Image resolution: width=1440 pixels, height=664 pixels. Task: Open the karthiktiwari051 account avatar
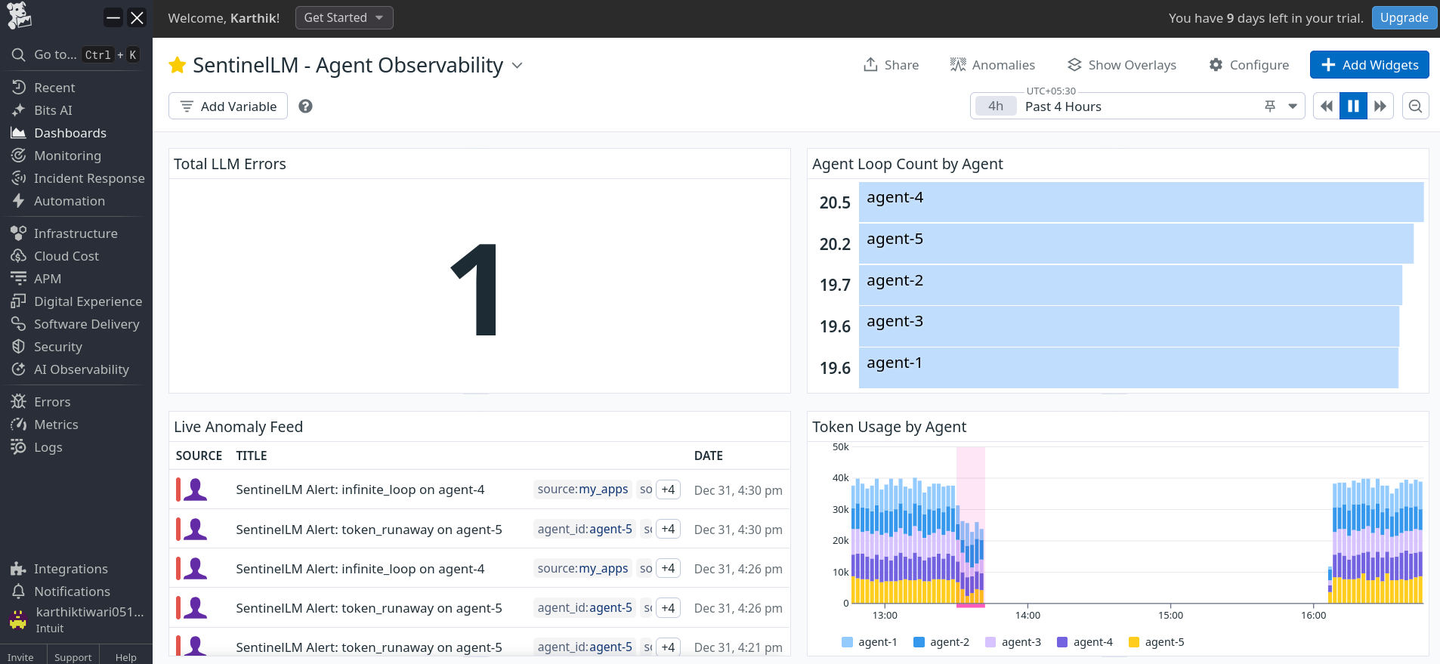point(18,620)
